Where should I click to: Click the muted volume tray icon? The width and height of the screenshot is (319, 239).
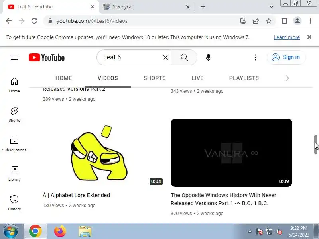point(278,231)
